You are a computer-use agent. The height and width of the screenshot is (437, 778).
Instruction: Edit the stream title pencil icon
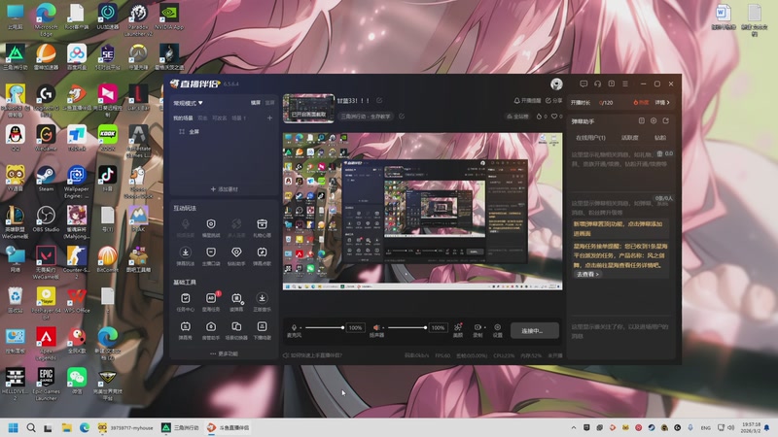pos(379,100)
